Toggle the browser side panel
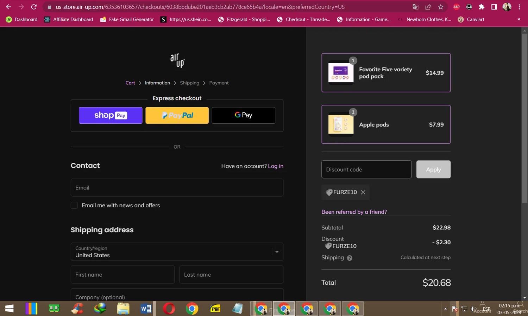 pos(494,7)
